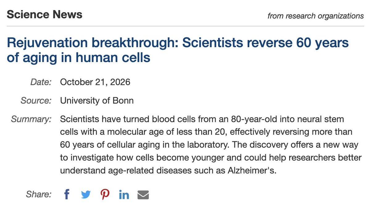Click the October 21, 2026 date
Image resolution: width=370 pixels, height=215 pixels.
(x=95, y=82)
